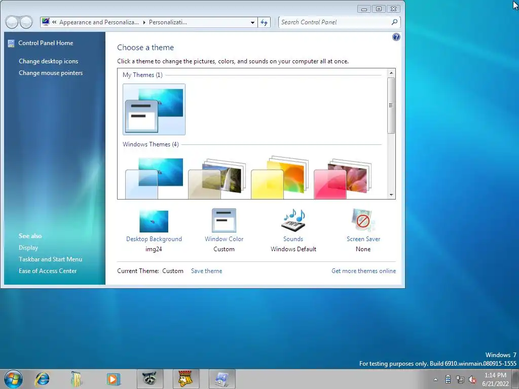Open the Sounds keyboard icon
Viewport: 519px width, 389px height.
point(293,220)
